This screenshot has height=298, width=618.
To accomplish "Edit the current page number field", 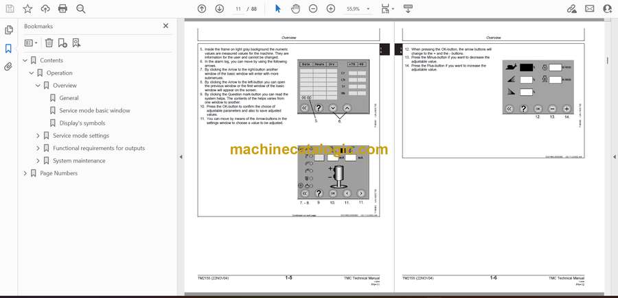I will tap(238, 9).
